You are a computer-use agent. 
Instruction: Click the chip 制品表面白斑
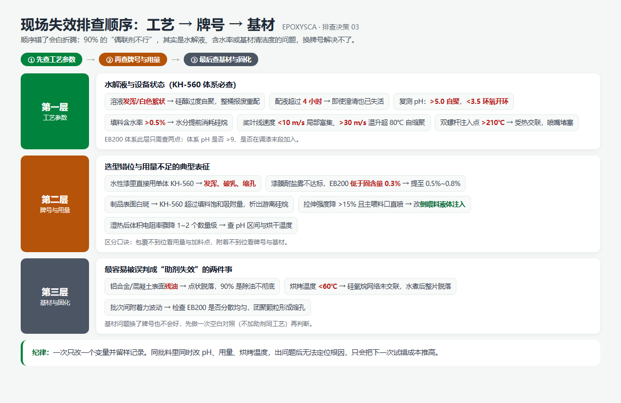[199, 204]
